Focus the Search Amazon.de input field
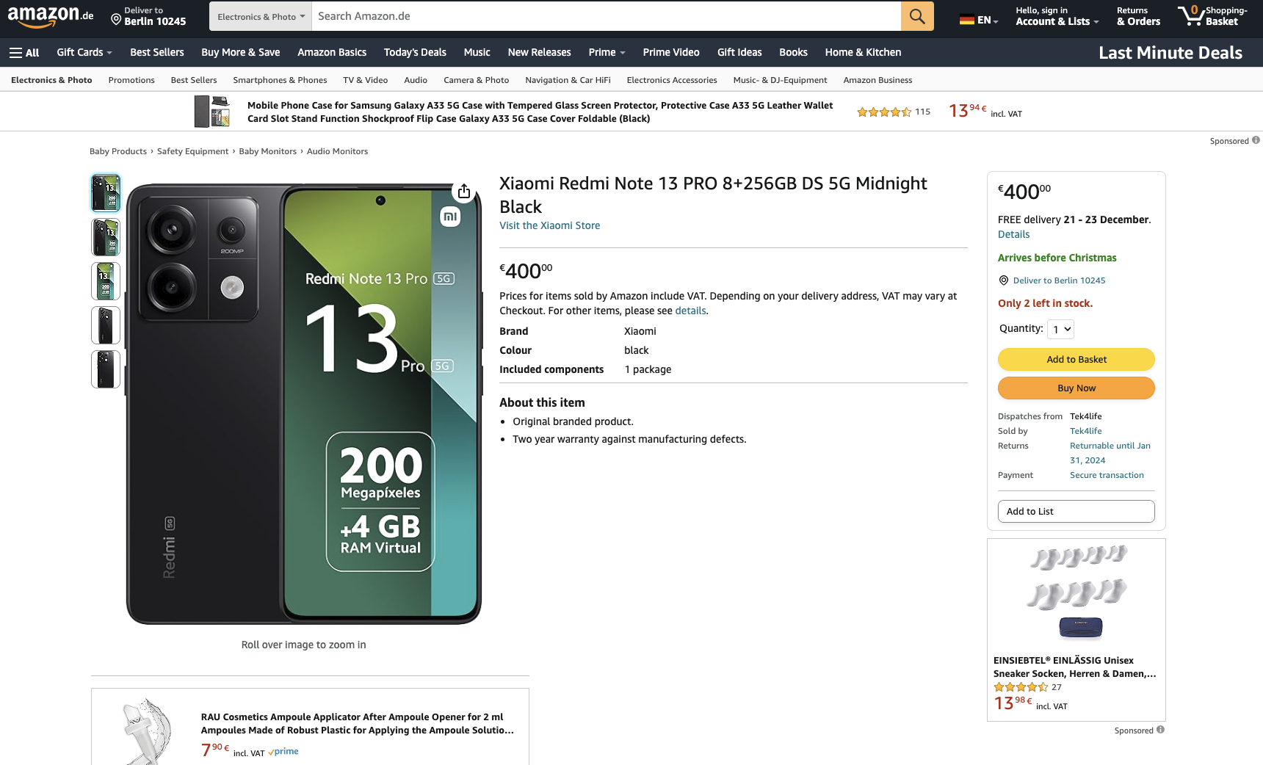1263x765 pixels. coord(607,16)
